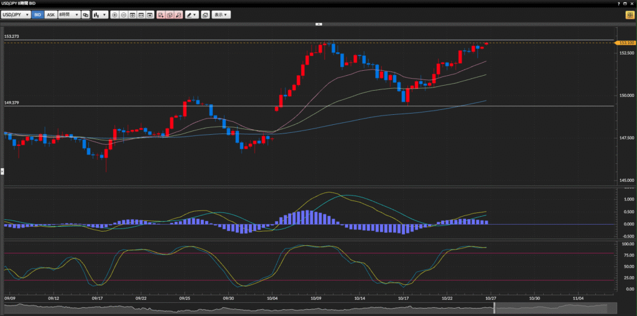Viewport: 637px width, 316px height.
Task: Click the timeline range handle near 10/27
Action: click(494, 308)
